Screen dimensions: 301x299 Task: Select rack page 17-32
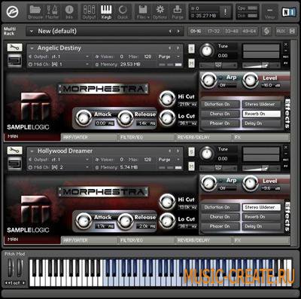(214, 32)
